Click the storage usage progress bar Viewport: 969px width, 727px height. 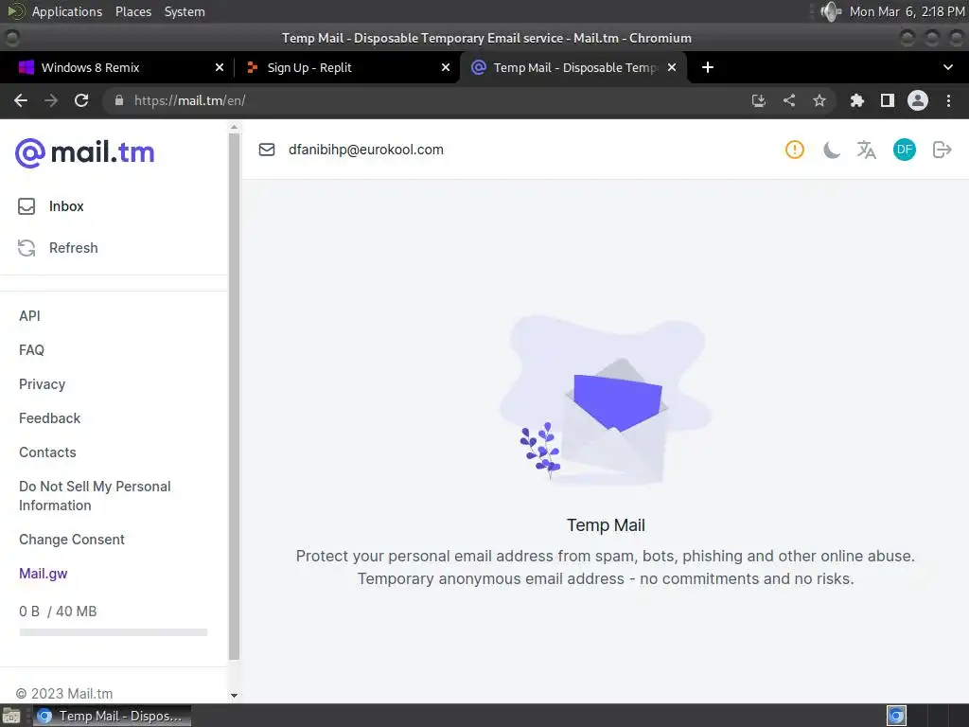pos(114,632)
